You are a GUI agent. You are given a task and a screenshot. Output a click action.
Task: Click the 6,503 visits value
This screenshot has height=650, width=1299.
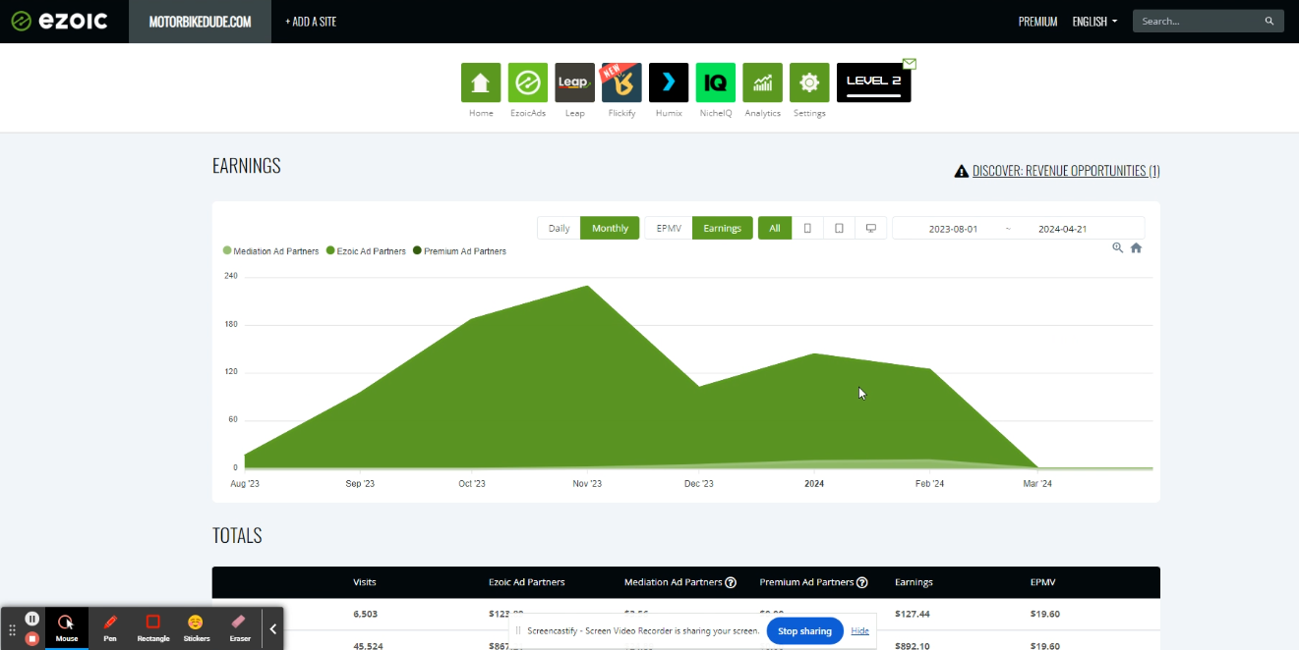[x=365, y=614]
